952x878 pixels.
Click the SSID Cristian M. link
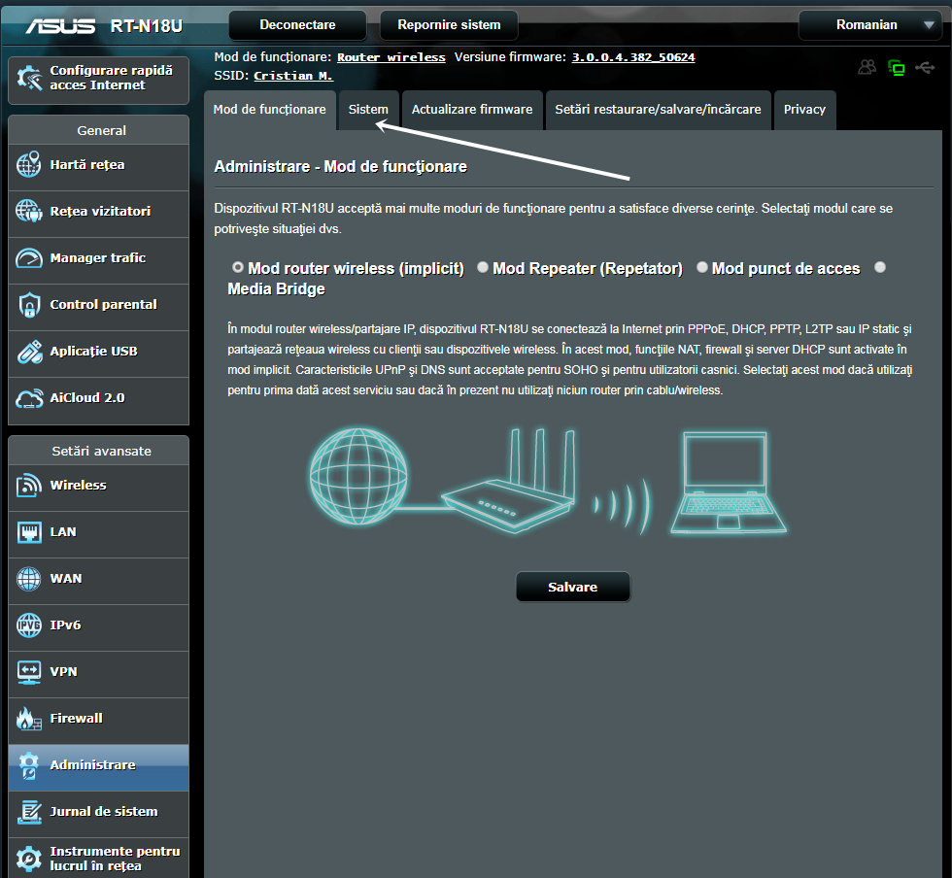tap(293, 76)
